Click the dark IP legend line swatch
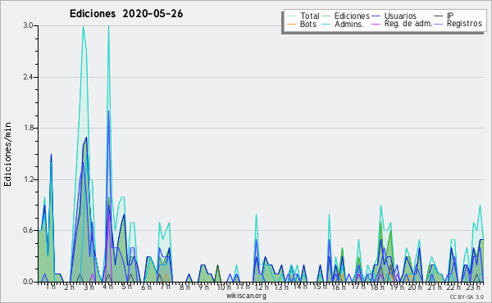The image size is (492, 303). pyautogui.click(x=439, y=16)
